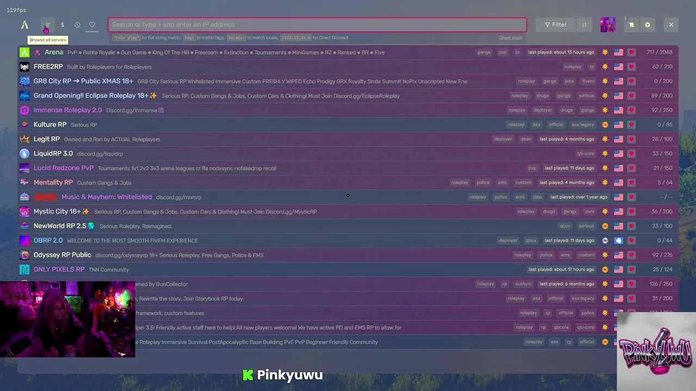Click the Music & Mayhem server icon
The image size is (696, 391).
pos(24,197)
